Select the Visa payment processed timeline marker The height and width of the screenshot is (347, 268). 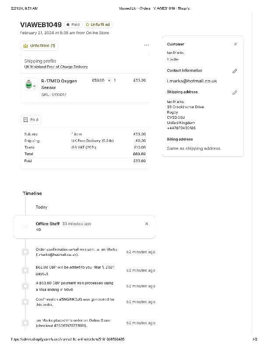[25, 286]
